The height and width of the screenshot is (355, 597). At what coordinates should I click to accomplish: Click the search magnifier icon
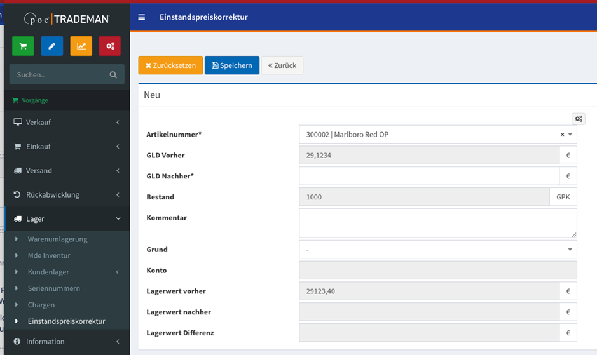click(113, 74)
